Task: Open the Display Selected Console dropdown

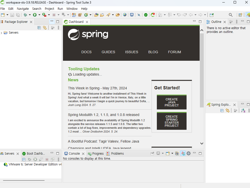Action: 163,153
